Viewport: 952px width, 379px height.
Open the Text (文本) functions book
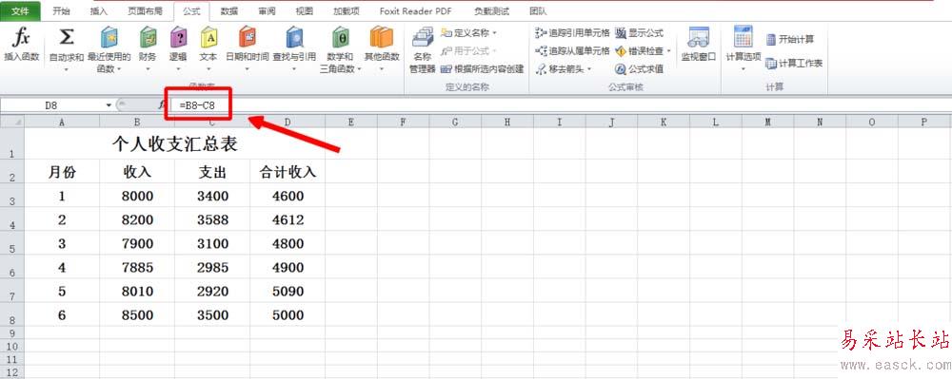pyautogui.click(x=208, y=49)
